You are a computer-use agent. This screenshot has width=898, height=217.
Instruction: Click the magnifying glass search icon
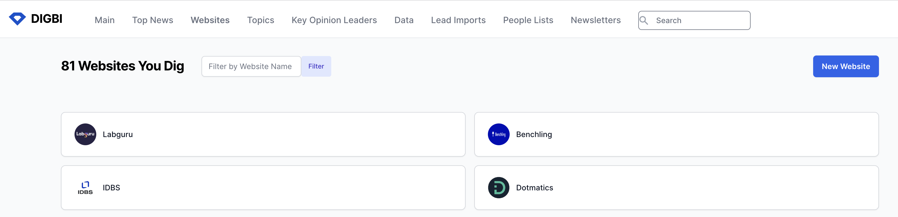coord(643,21)
